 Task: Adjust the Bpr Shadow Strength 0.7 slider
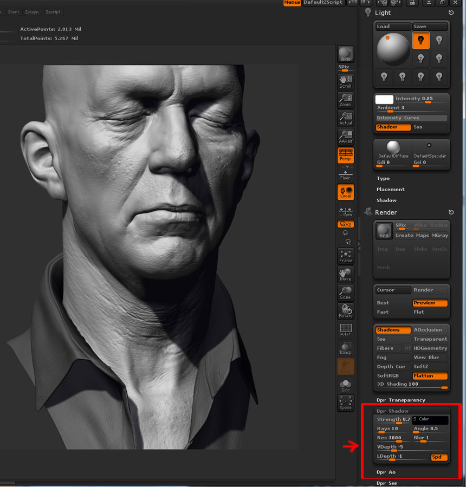tap(393, 420)
